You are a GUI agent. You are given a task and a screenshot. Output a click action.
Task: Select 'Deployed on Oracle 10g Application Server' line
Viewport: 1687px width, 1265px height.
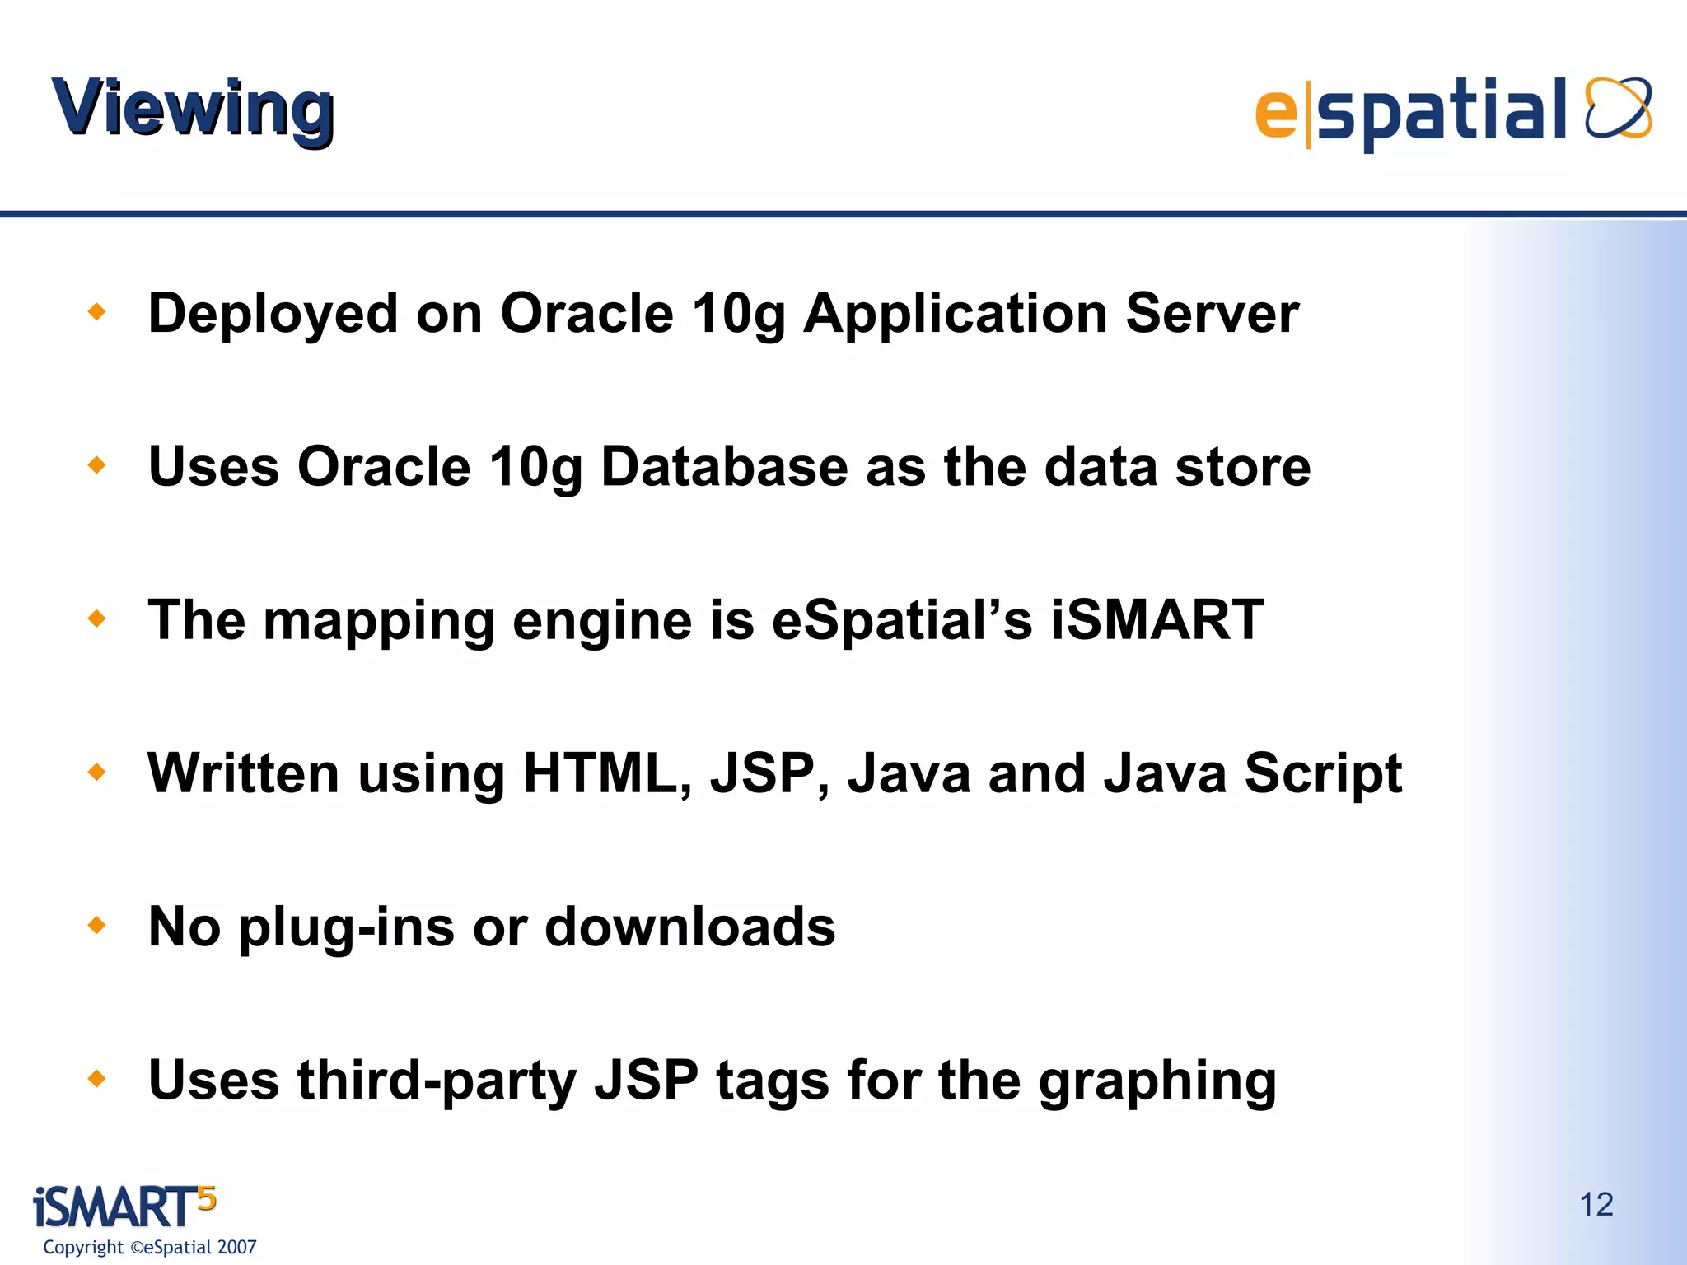tap(723, 315)
